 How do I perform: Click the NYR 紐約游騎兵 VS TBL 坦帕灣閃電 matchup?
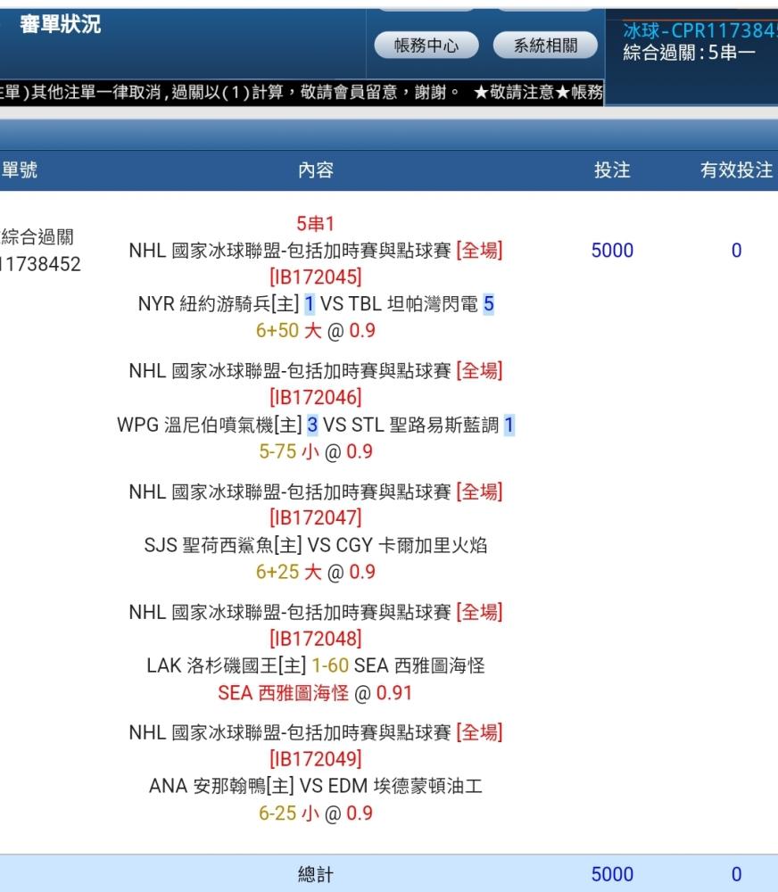click(316, 304)
